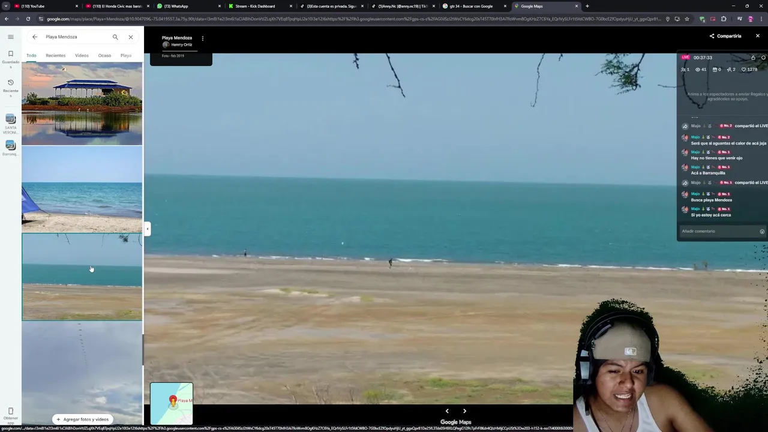This screenshot has height=432, width=768.
Task: Open the Playa Mendoza minimap
Action: (x=172, y=403)
